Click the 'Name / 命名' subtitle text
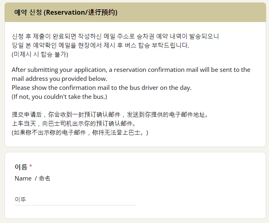Screen dimensions: 269x223 pos(32,178)
